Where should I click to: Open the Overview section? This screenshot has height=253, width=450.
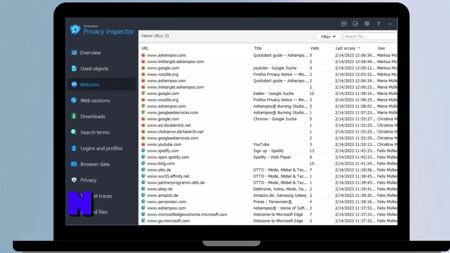[x=102, y=53]
